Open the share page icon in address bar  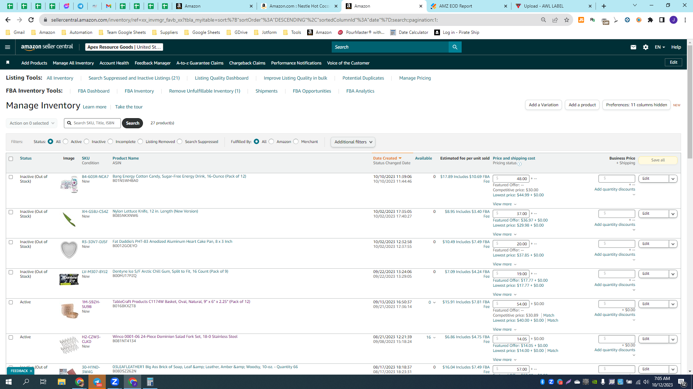(x=555, y=20)
